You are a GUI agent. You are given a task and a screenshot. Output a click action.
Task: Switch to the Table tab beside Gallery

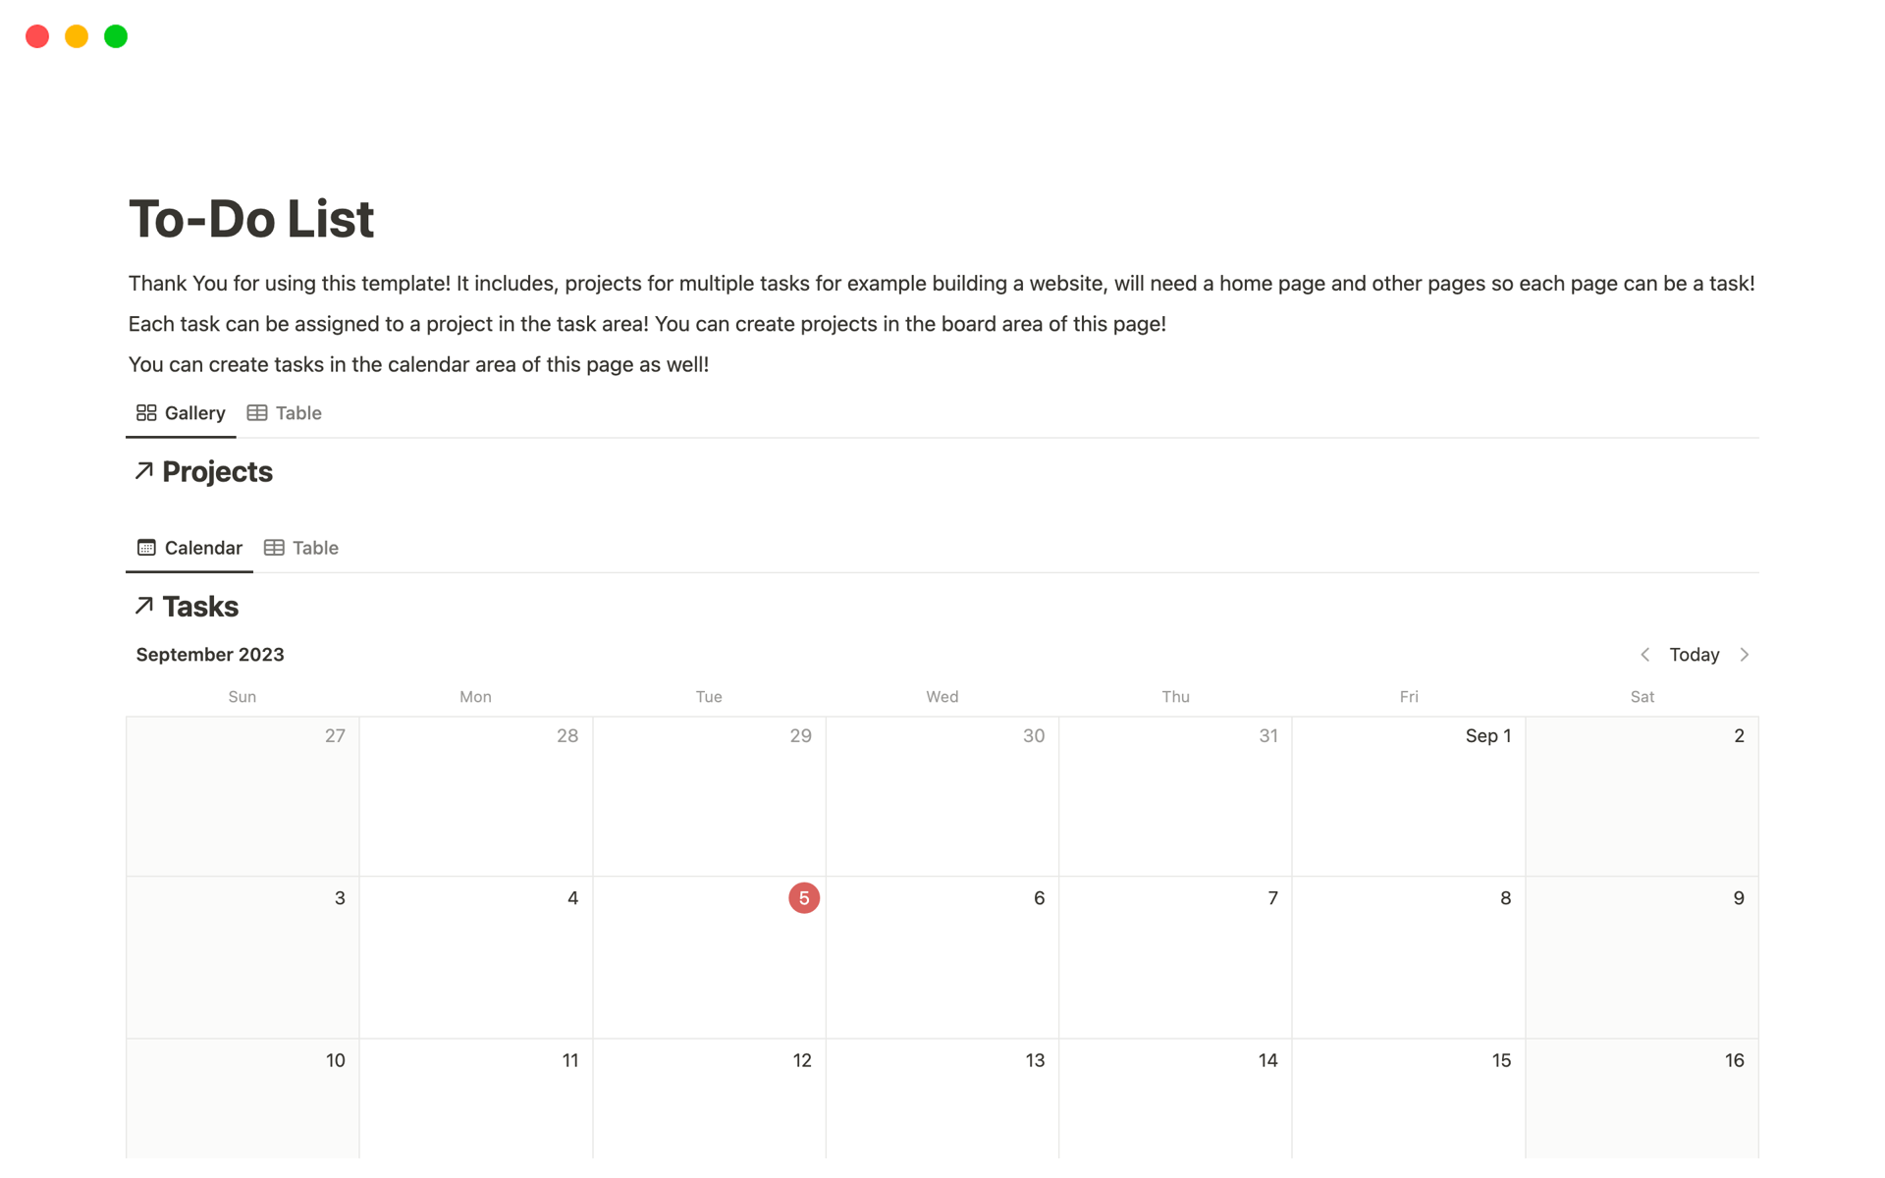pos(284,414)
